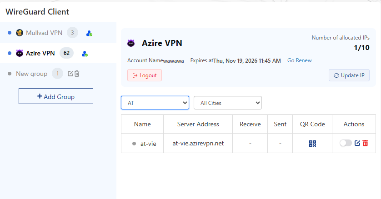The image size is (381, 199).
Task: Click the Azire VPN count badge 62
Action: 66,53
